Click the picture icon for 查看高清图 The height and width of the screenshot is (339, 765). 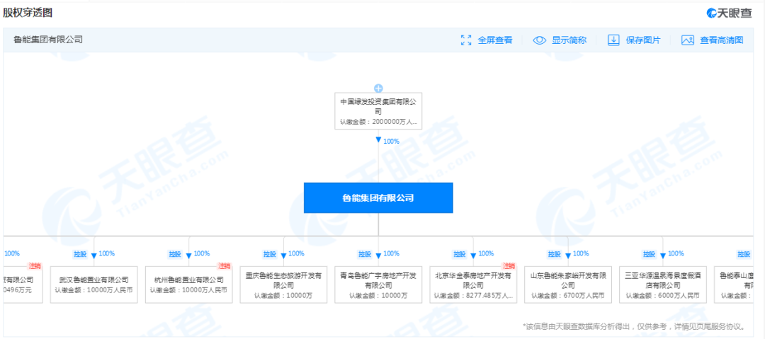click(687, 40)
